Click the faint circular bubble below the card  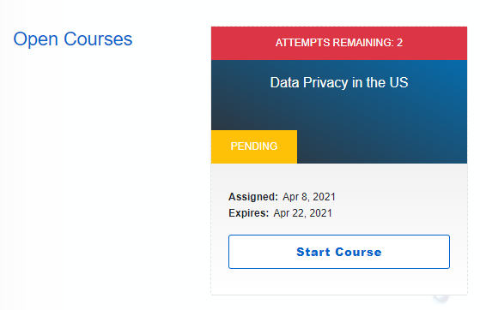(441, 297)
